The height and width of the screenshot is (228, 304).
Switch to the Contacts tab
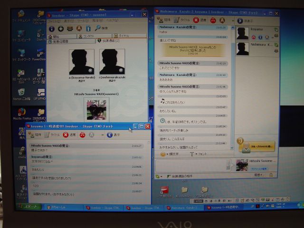[95, 36]
